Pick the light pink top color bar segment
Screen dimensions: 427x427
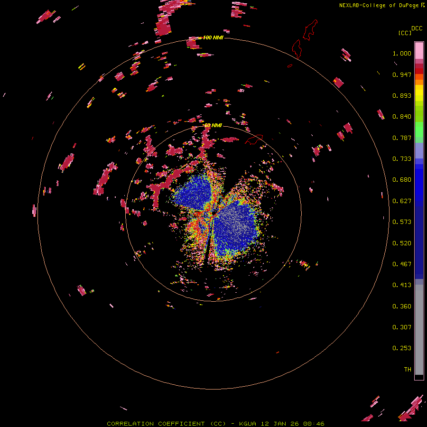click(x=419, y=50)
